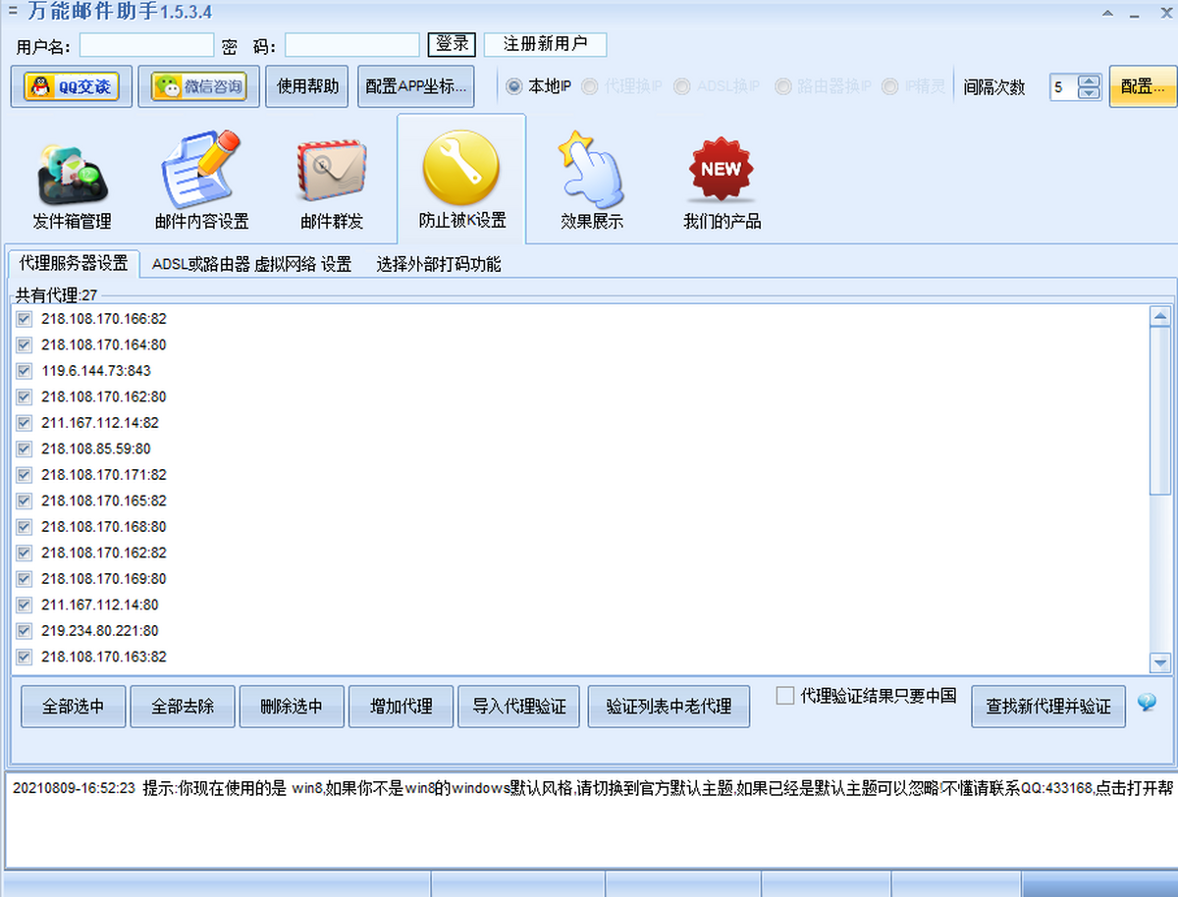Click the QQ交谈 penguin button
This screenshot has width=1178, height=897.
(x=72, y=86)
